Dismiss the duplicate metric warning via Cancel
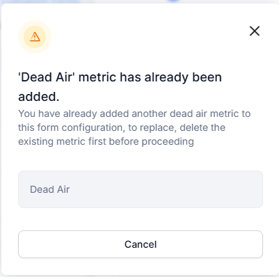Image resolution: width=279 pixels, height=277 pixels. [x=141, y=244]
